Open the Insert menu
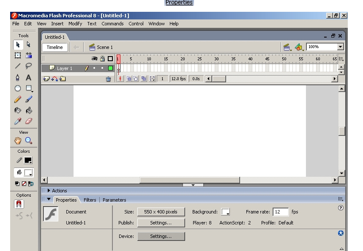This screenshot has width=363, height=251. tap(57, 24)
